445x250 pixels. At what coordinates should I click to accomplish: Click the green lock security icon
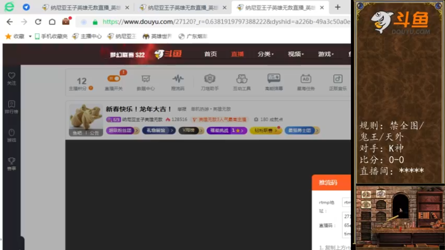[95, 22]
